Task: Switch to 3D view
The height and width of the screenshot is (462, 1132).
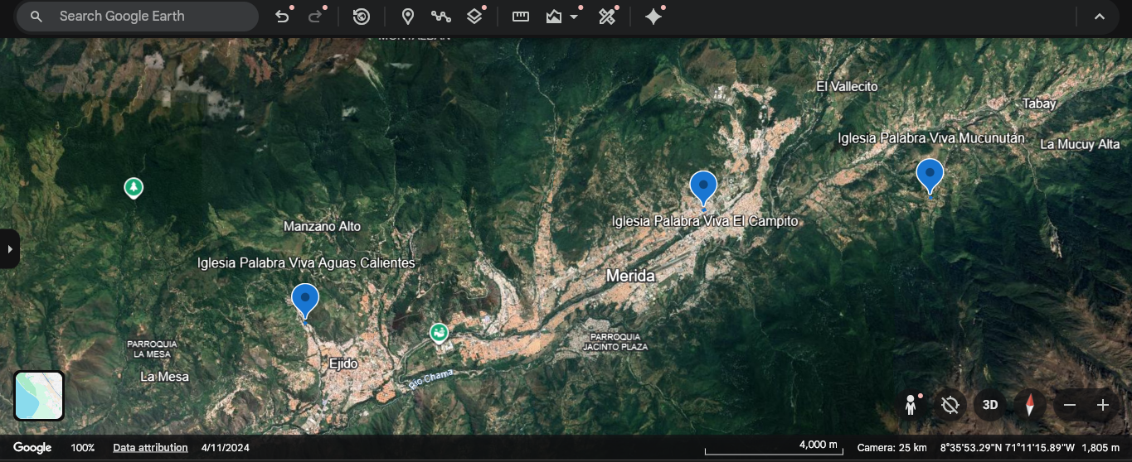Action: (990, 405)
